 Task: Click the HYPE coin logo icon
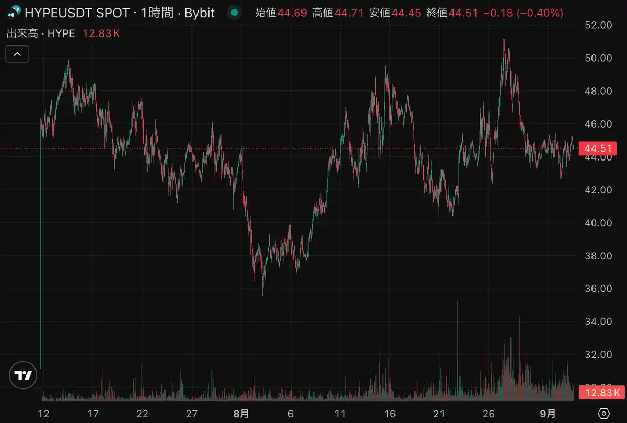15,12
